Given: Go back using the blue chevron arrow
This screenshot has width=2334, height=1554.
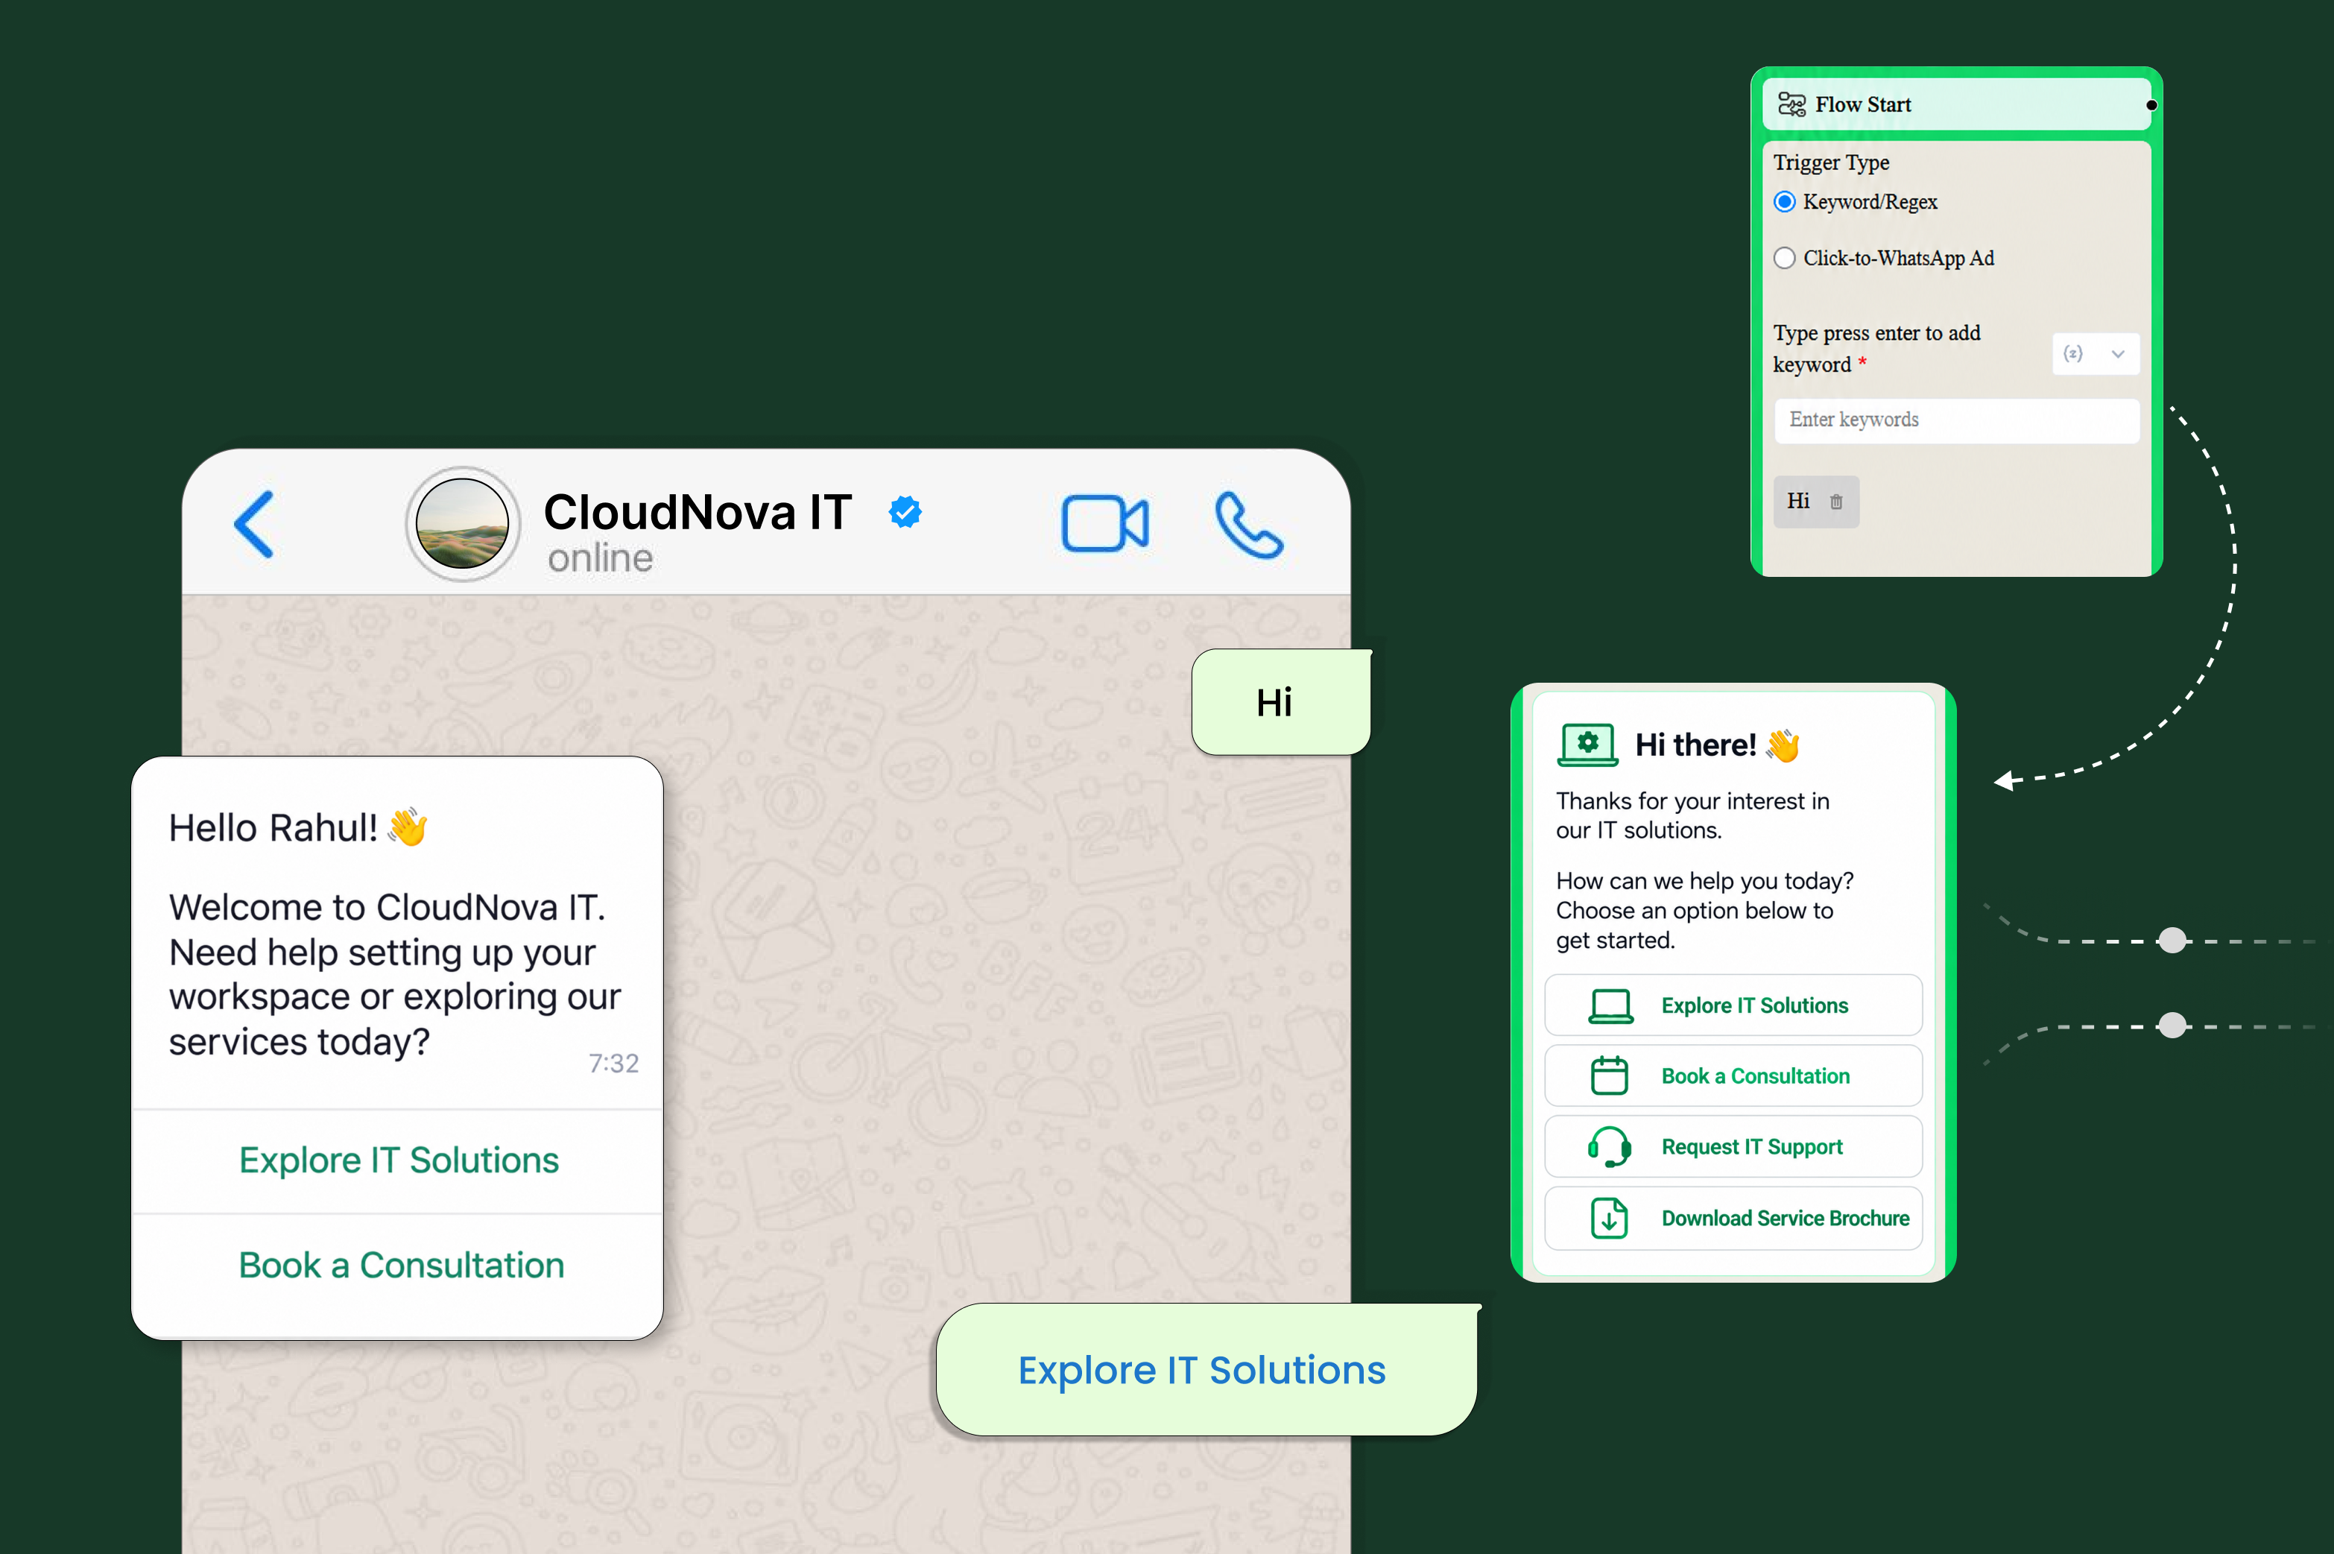Looking at the screenshot, I should [253, 524].
